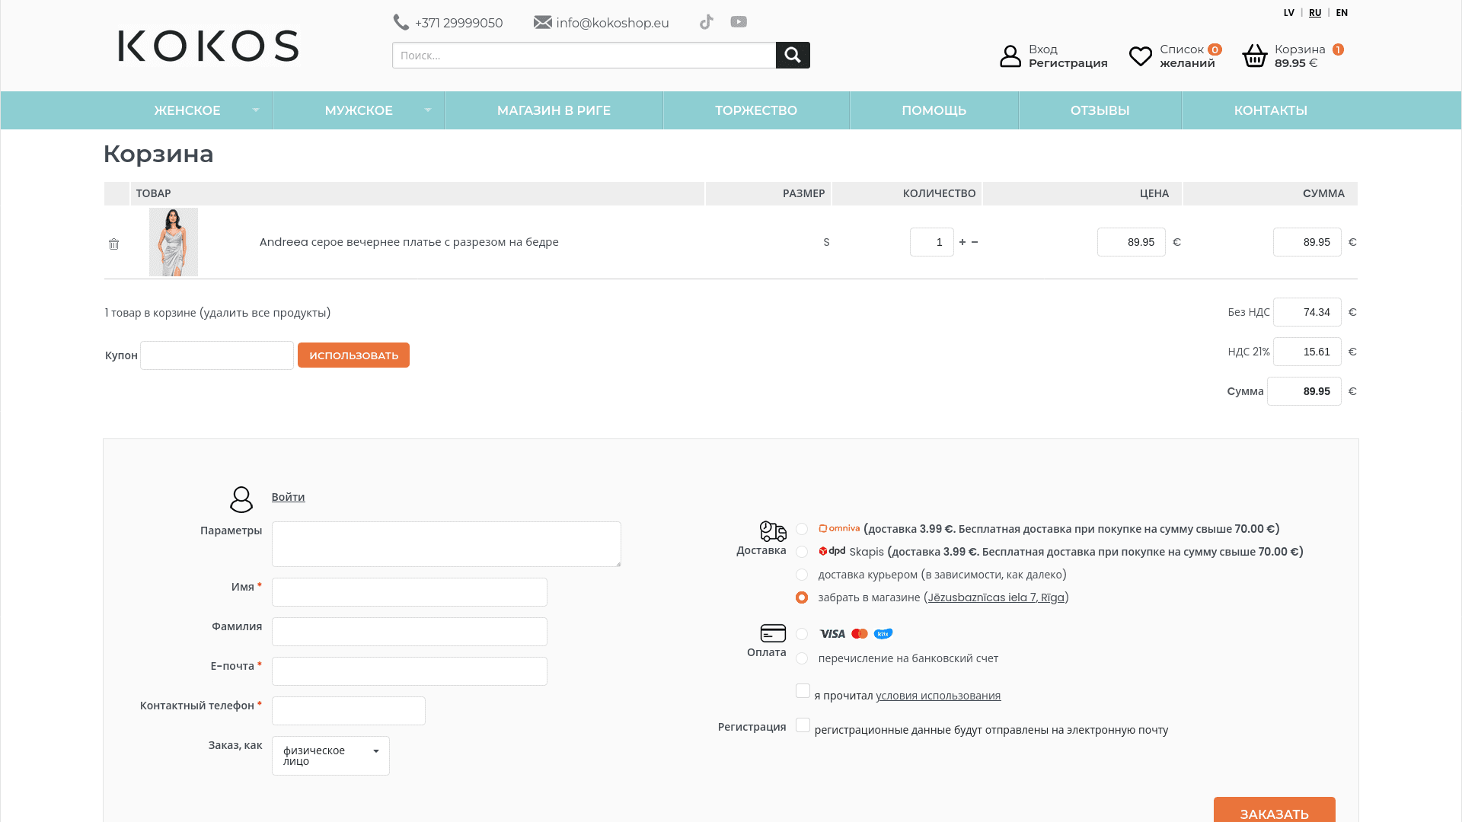
Task: Click the coupon code input field
Action: (x=217, y=355)
